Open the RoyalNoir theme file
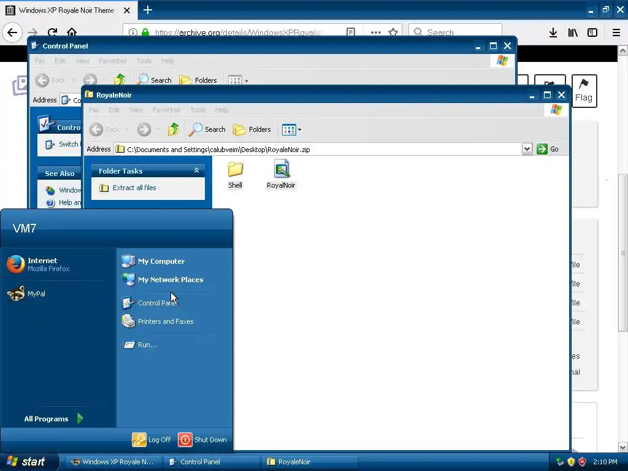 pyautogui.click(x=281, y=175)
